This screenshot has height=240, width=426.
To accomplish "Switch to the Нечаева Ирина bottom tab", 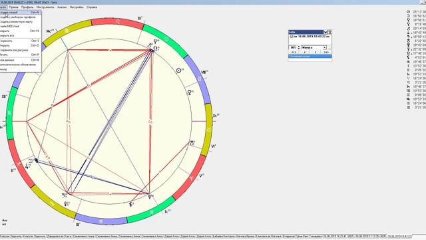I will [x=246, y=237].
